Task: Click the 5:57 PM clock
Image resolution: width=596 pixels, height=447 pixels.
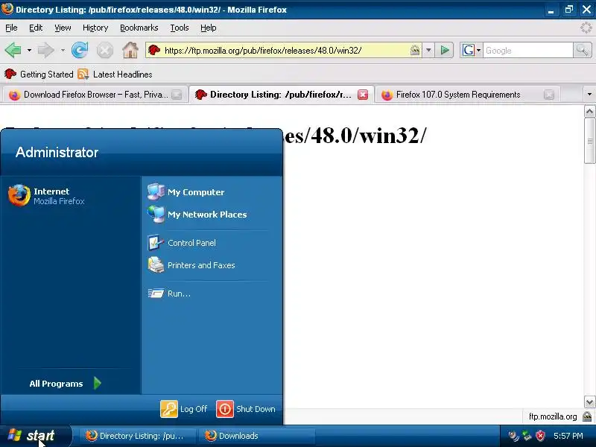Action: [568, 436]
